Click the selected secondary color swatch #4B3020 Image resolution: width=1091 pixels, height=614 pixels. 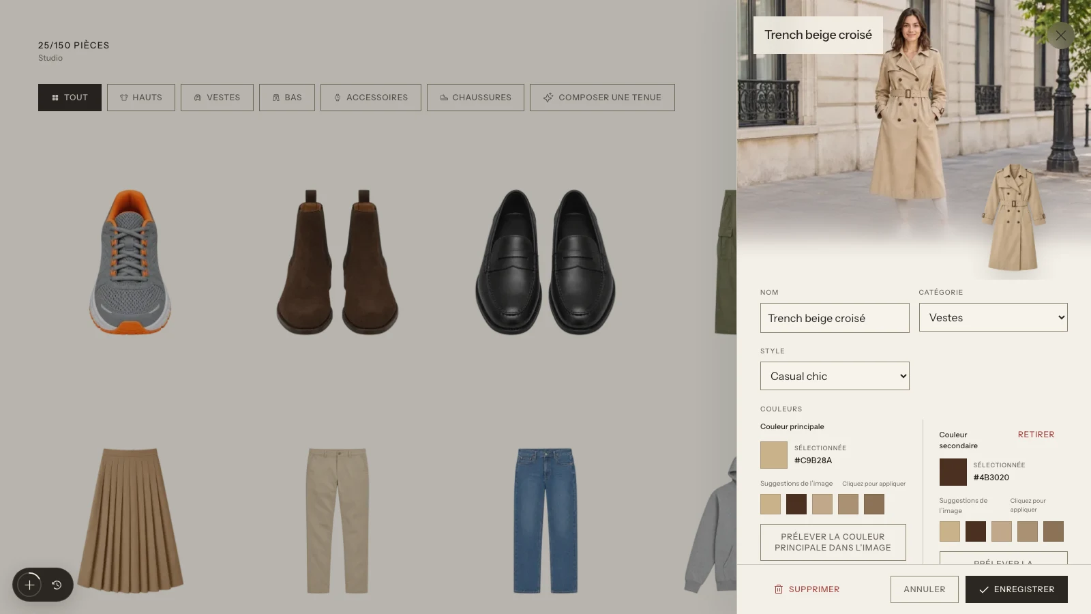point(953,472)
